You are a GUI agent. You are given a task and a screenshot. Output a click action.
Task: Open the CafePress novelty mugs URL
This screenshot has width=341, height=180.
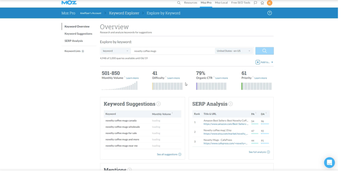[225, 143]
